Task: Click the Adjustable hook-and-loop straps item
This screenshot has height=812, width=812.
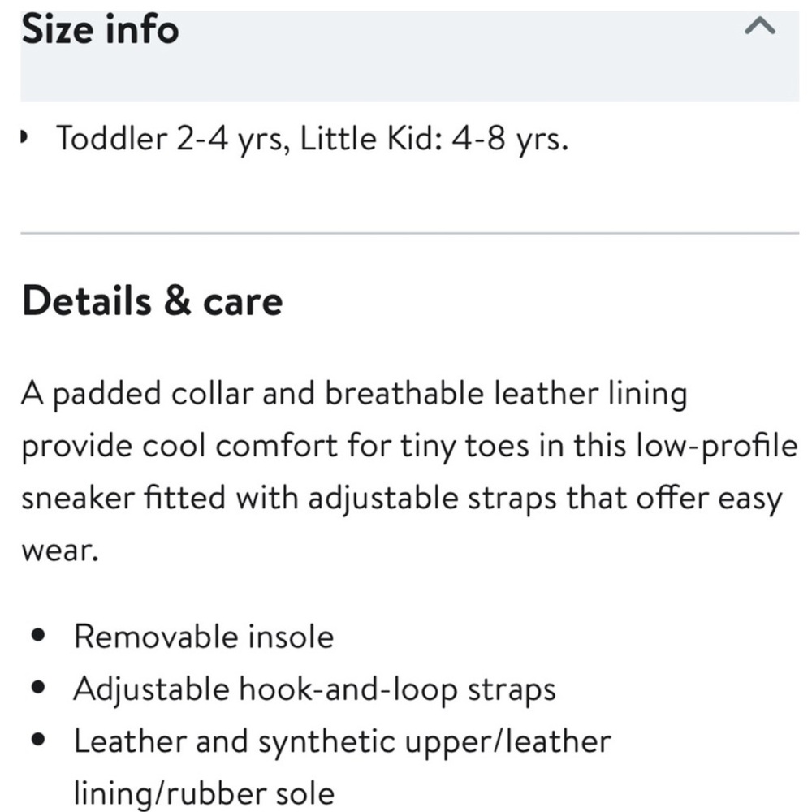Action: click(315, 689)
